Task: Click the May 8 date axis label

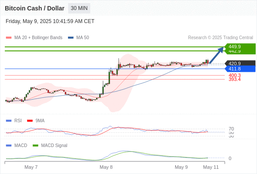Action: pyautogui.click(x=106, y=167)
